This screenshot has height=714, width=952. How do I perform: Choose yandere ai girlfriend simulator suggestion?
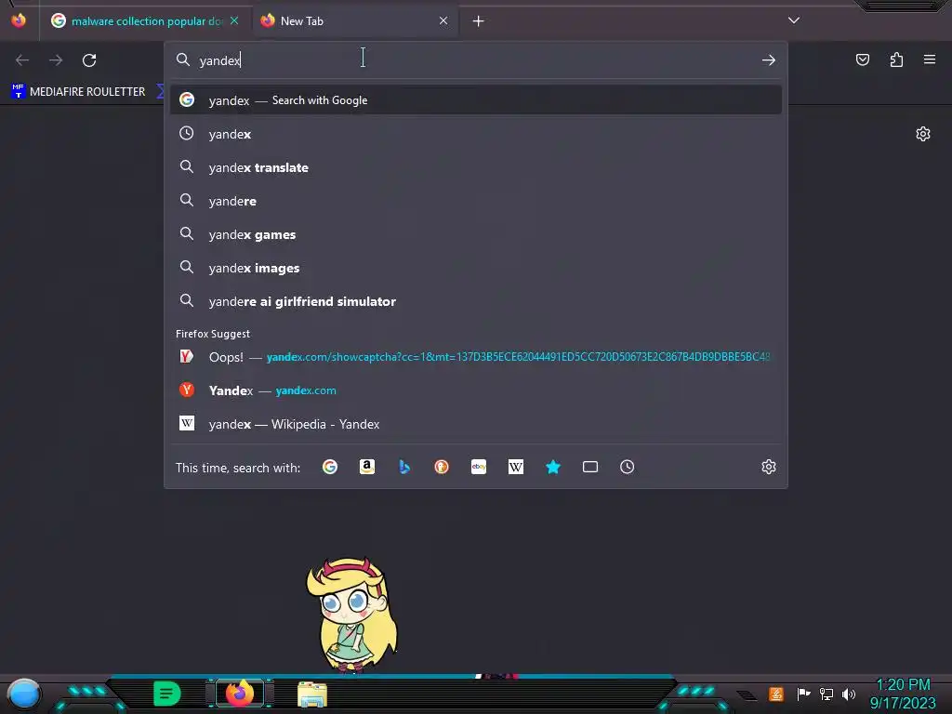[476, 301]
